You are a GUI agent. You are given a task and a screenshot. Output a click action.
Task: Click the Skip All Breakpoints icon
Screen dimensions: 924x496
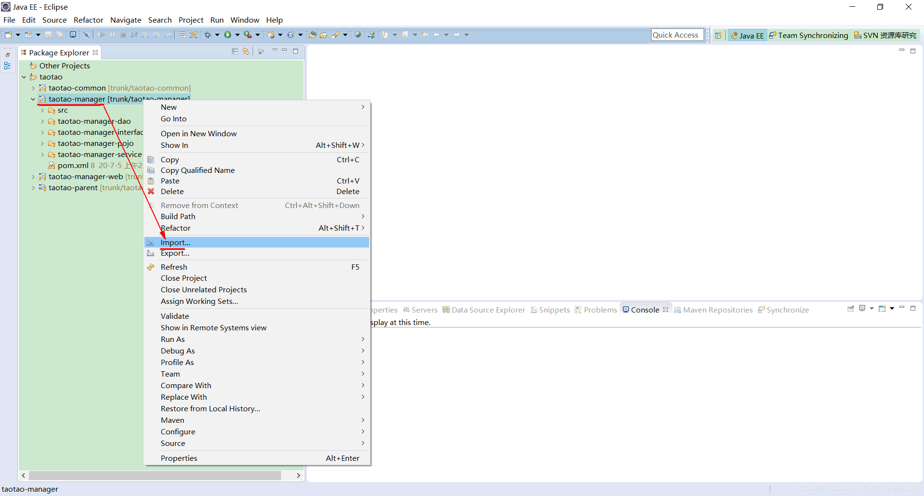coord(86,35)
